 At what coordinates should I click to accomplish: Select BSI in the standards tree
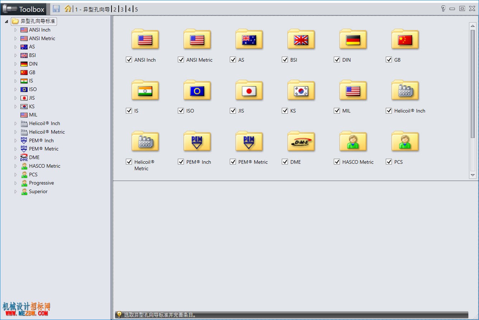32,55
